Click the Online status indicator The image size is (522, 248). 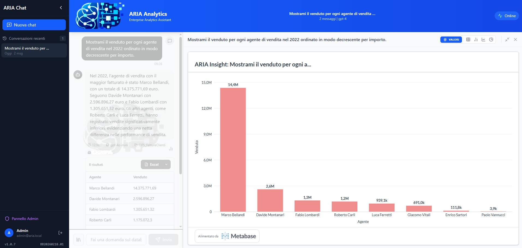[507, 16]
